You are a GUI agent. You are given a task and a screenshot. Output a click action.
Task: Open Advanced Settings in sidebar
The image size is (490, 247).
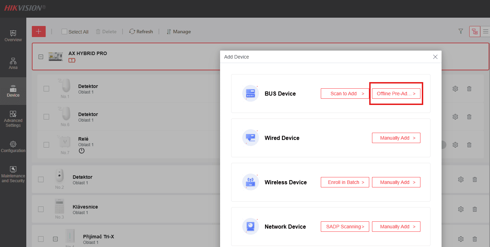pyautogui.click(x=13, y=119)
